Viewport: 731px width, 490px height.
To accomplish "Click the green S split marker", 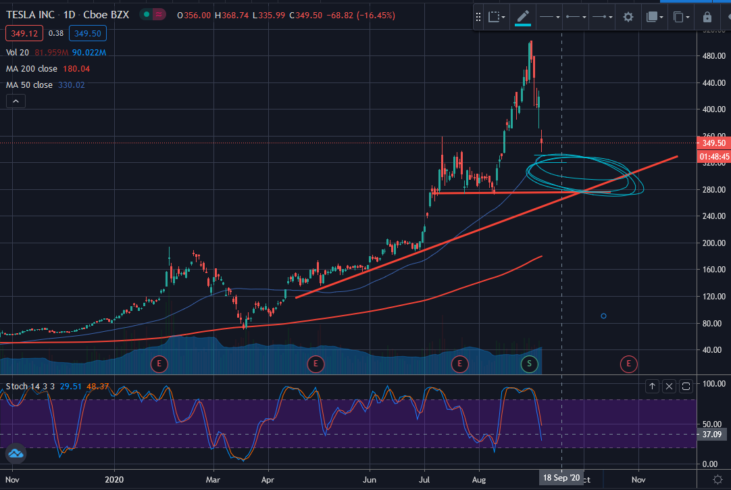I will (x=530, y=364).
